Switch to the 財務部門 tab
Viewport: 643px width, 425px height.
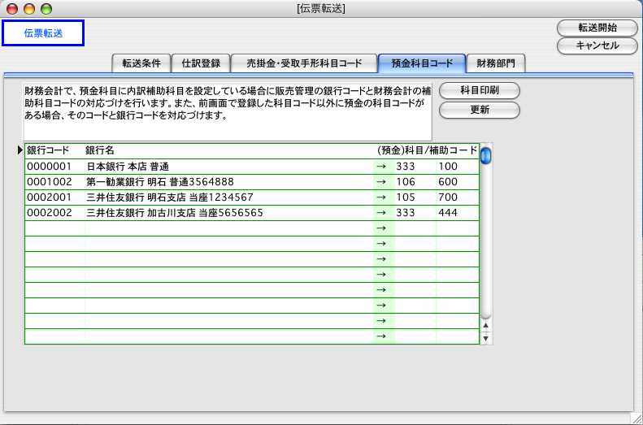pyautogui.click(x=496, y=63)
